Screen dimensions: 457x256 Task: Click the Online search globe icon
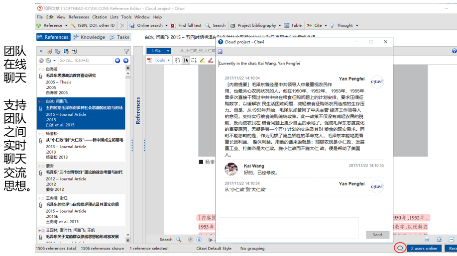[x=132, y=26]
